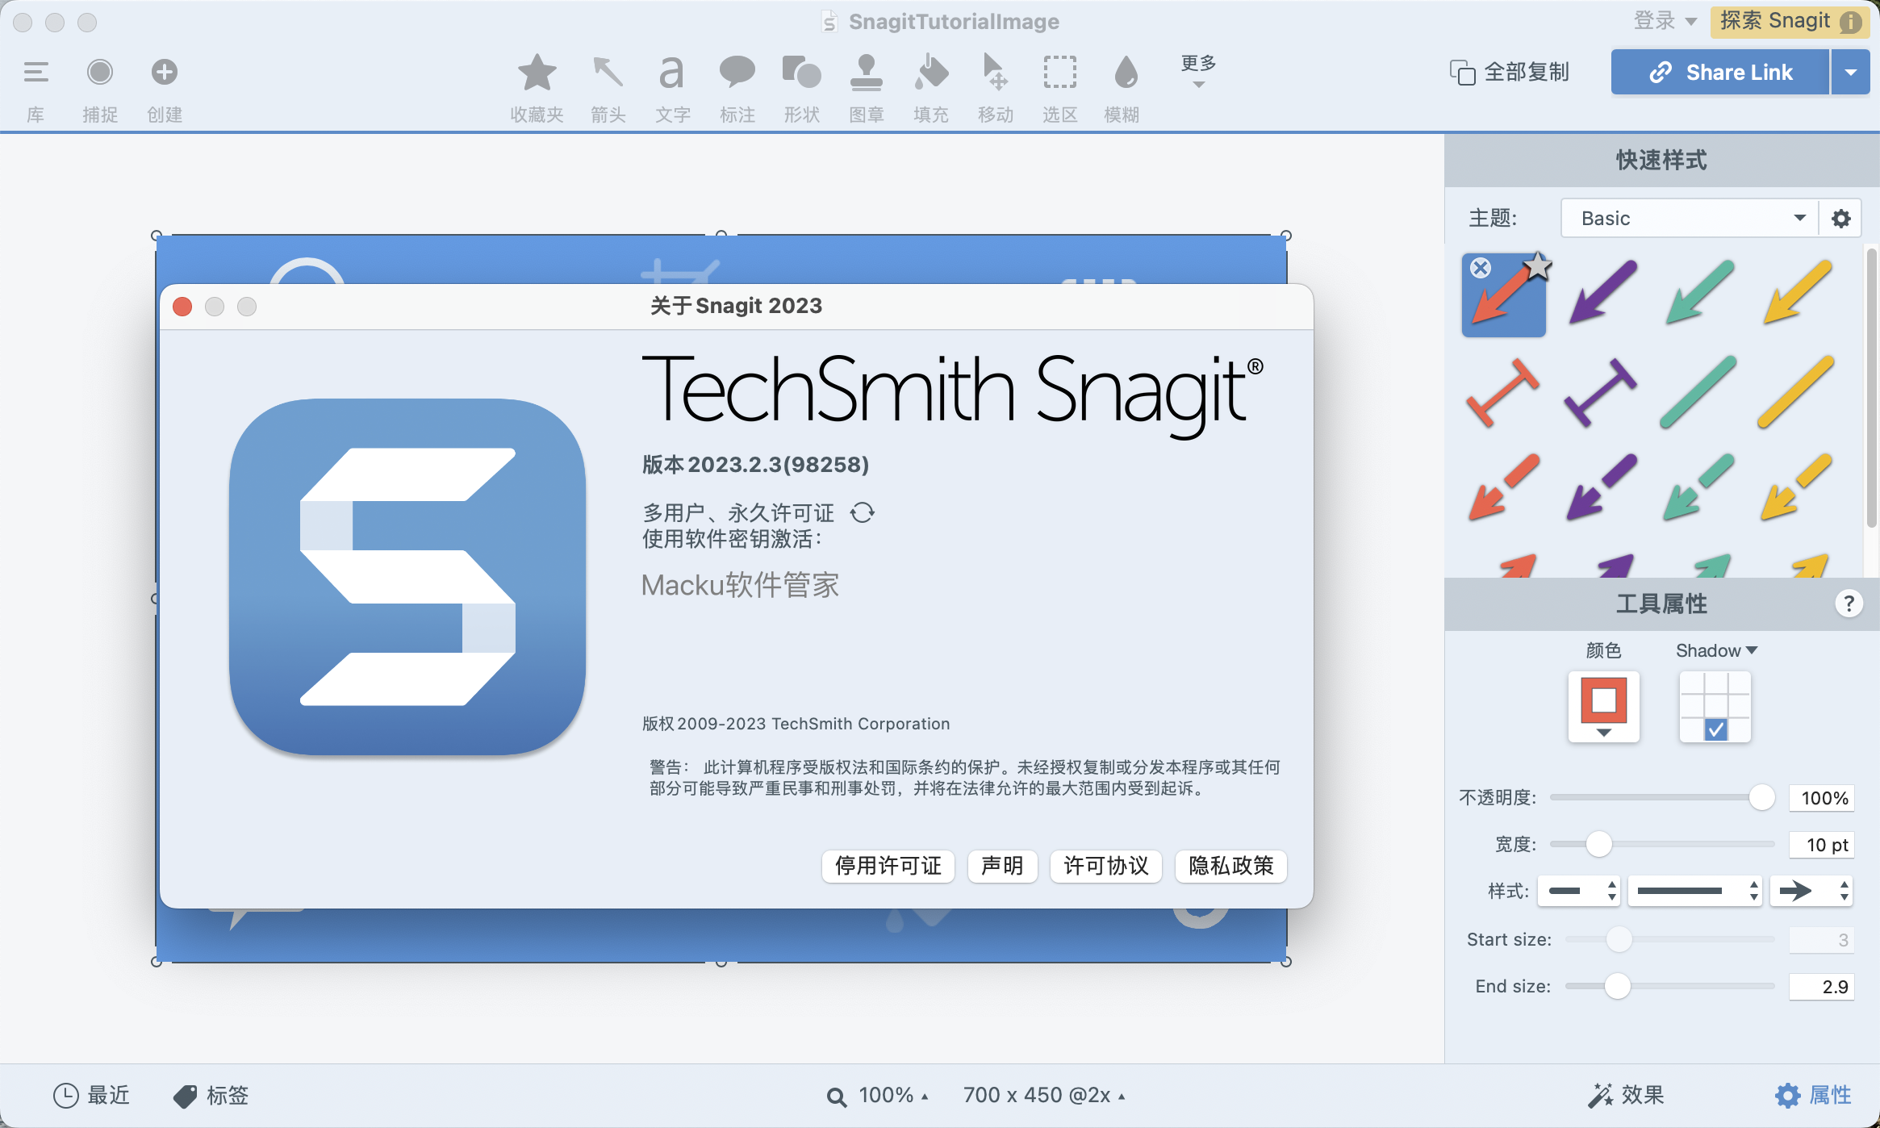
Task: Switch to the Effects panel
Action: click(1626, 1095)
